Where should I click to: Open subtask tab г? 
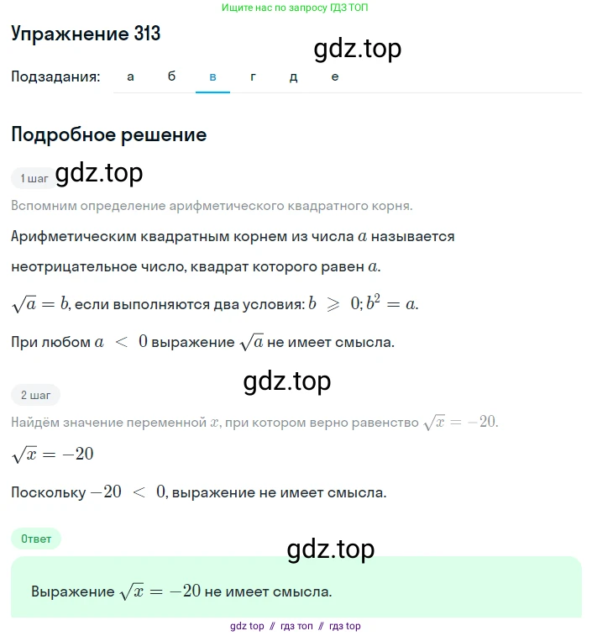pos(253,76)
